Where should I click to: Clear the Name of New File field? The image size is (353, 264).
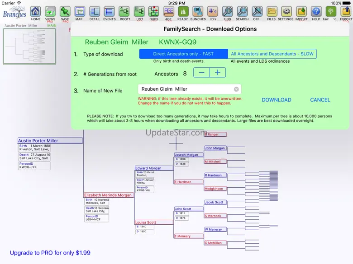(236, 89)
